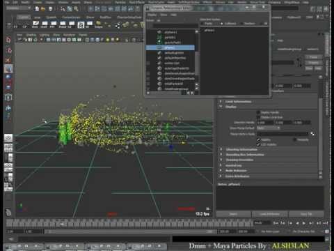This screenshot has height=251, width=334.
Task: Open the Show Manip Default dropdown
Action: [x=269, y=128]
